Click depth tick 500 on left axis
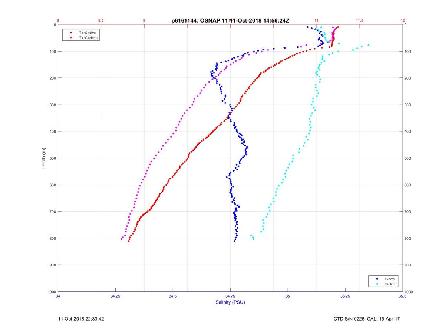This screenshot has width=445, height=328. 53,158
